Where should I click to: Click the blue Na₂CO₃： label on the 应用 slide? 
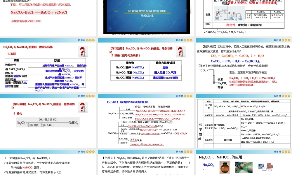point(208,167)
